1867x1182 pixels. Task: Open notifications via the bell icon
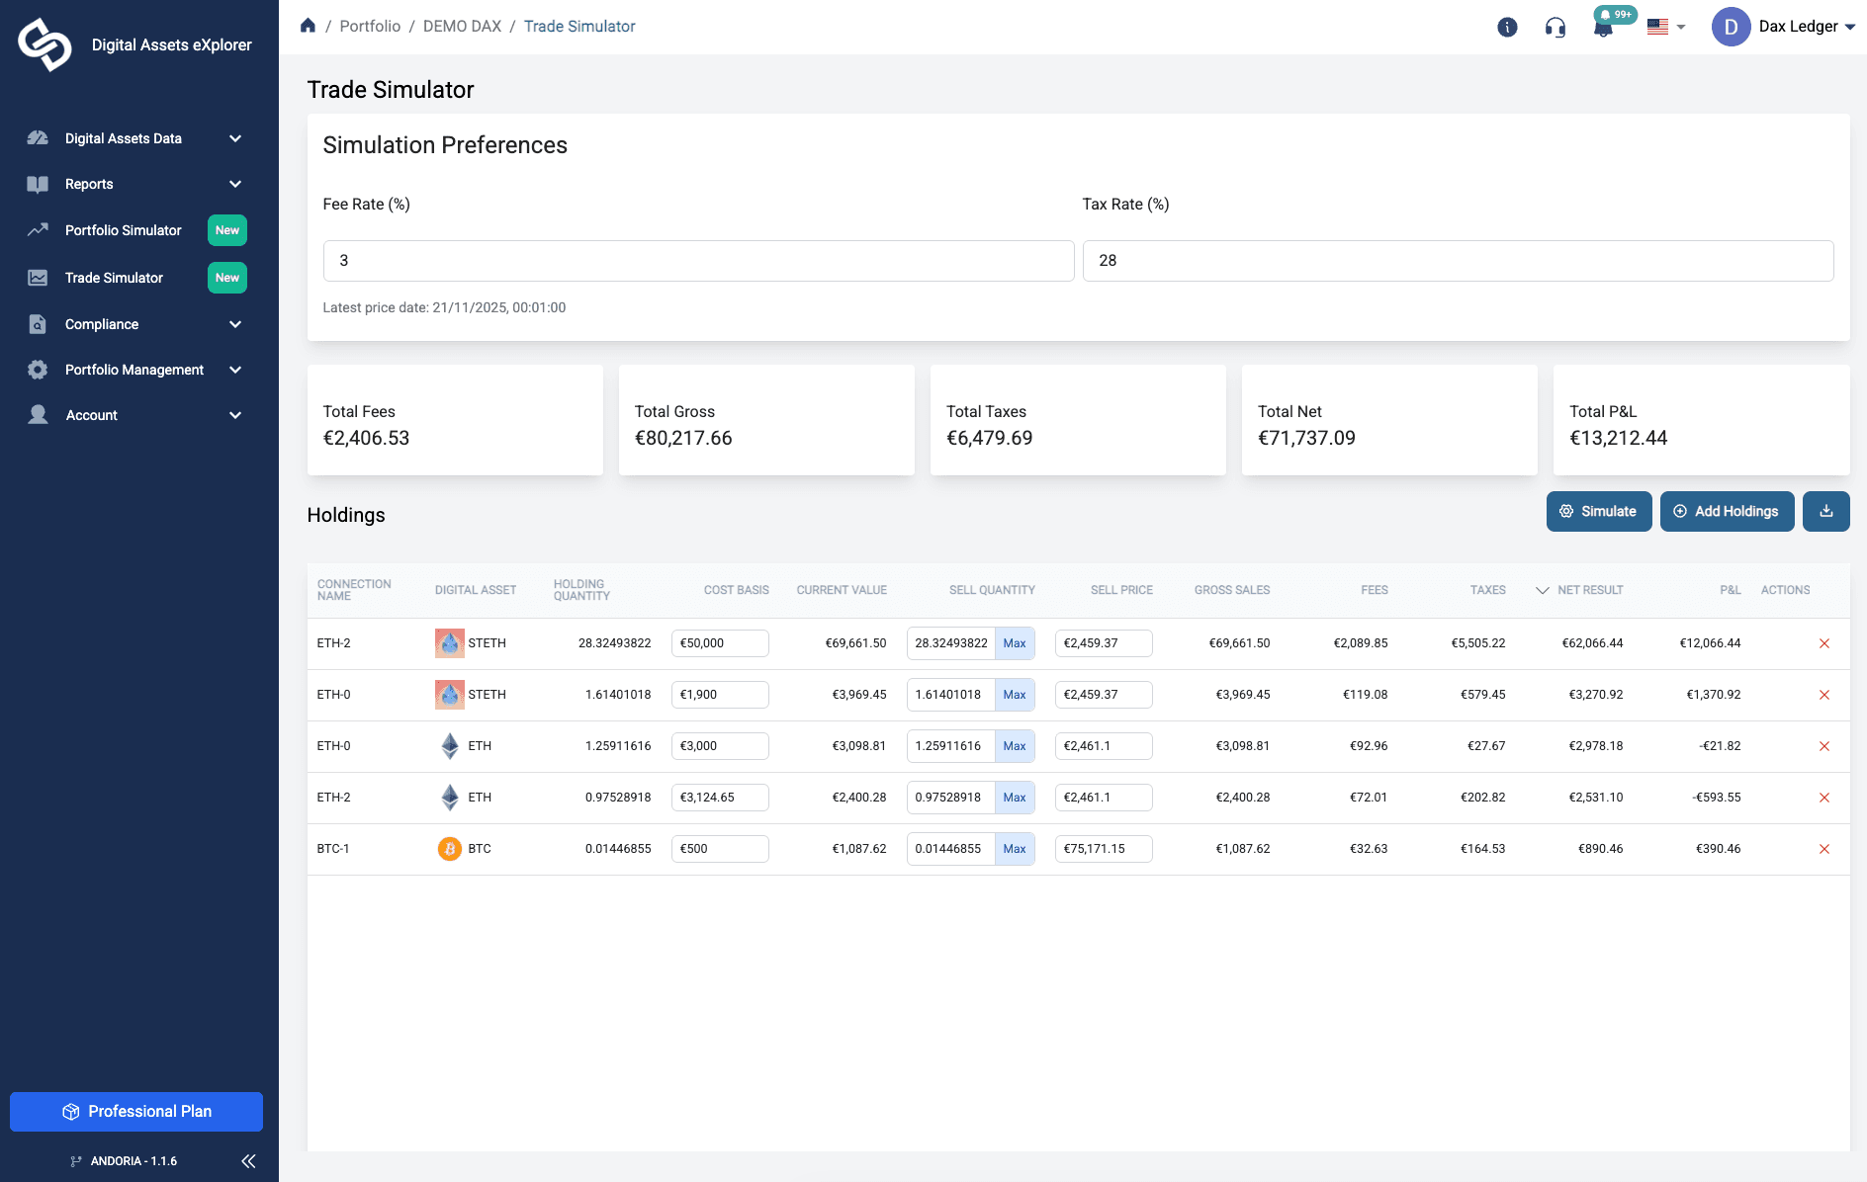click(1604, 28)
